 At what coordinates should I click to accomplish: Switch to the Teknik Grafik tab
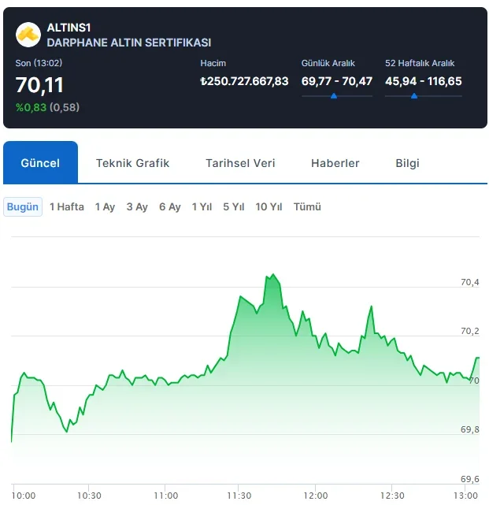pos(132,163)
